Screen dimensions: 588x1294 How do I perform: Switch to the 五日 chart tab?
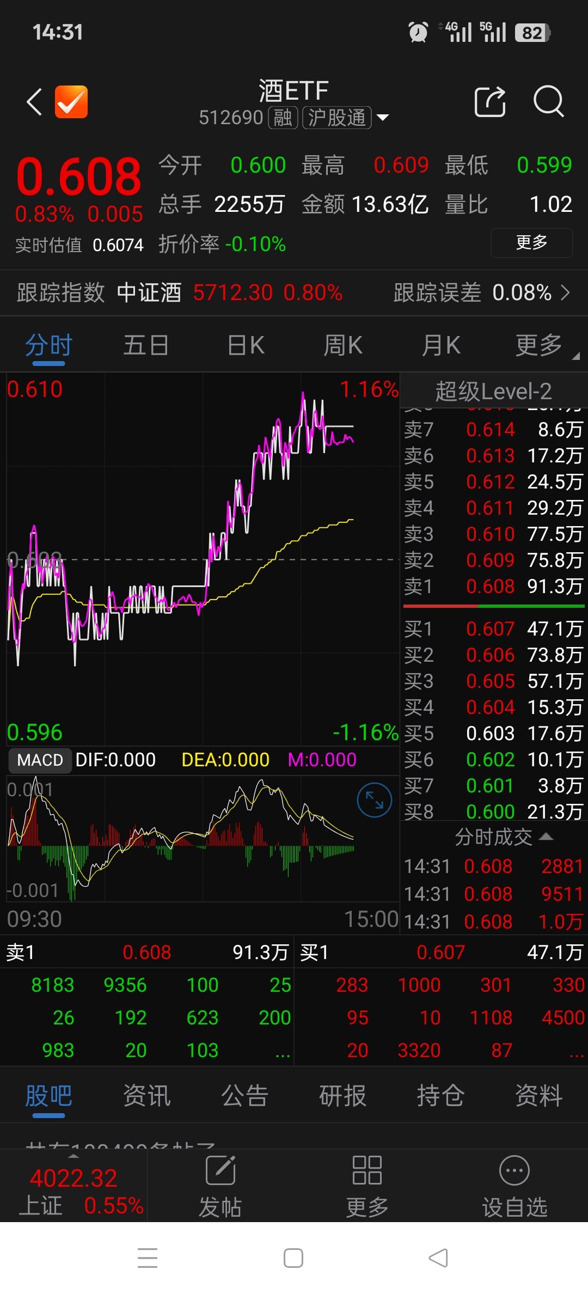pos(146,345)
